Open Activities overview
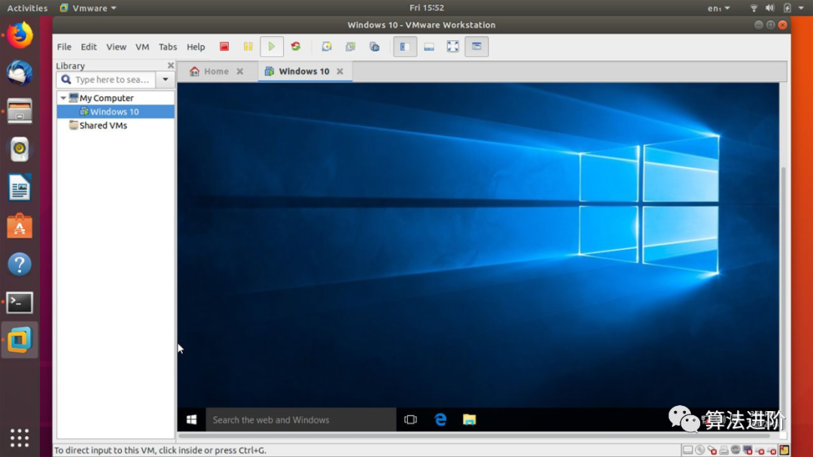Image resolution: width=813 pixels, height=457 pixels. (27, 8)
